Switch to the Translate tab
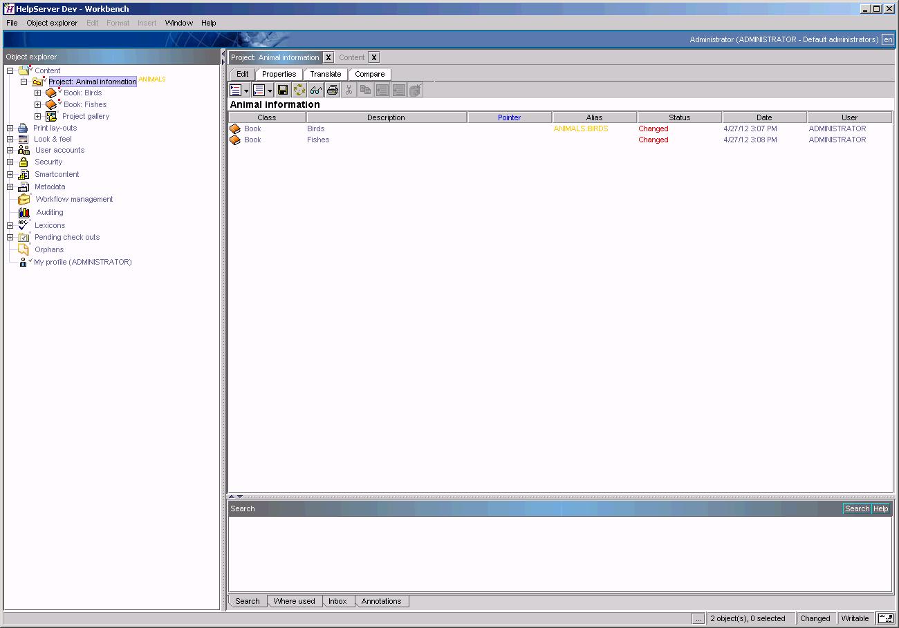899x628 pixels. point(325,74)
